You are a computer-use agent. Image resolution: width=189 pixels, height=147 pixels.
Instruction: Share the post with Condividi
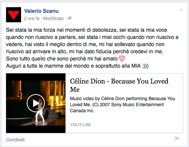(x=15, y=140)
